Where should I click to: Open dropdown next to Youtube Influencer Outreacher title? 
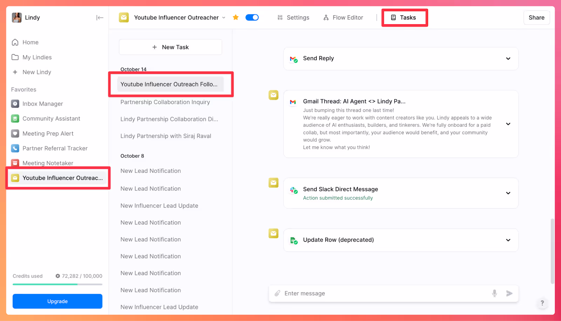[x=224, y=18]
